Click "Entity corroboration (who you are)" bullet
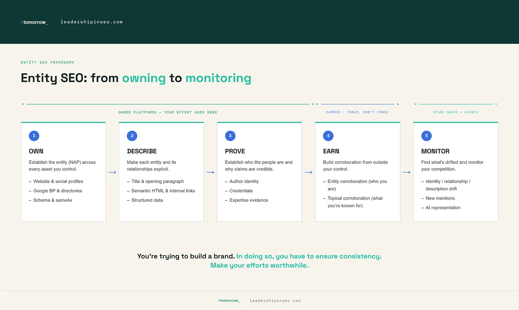Image resolution: width=519 pixels, height=310 pixels. click(357, 185)
